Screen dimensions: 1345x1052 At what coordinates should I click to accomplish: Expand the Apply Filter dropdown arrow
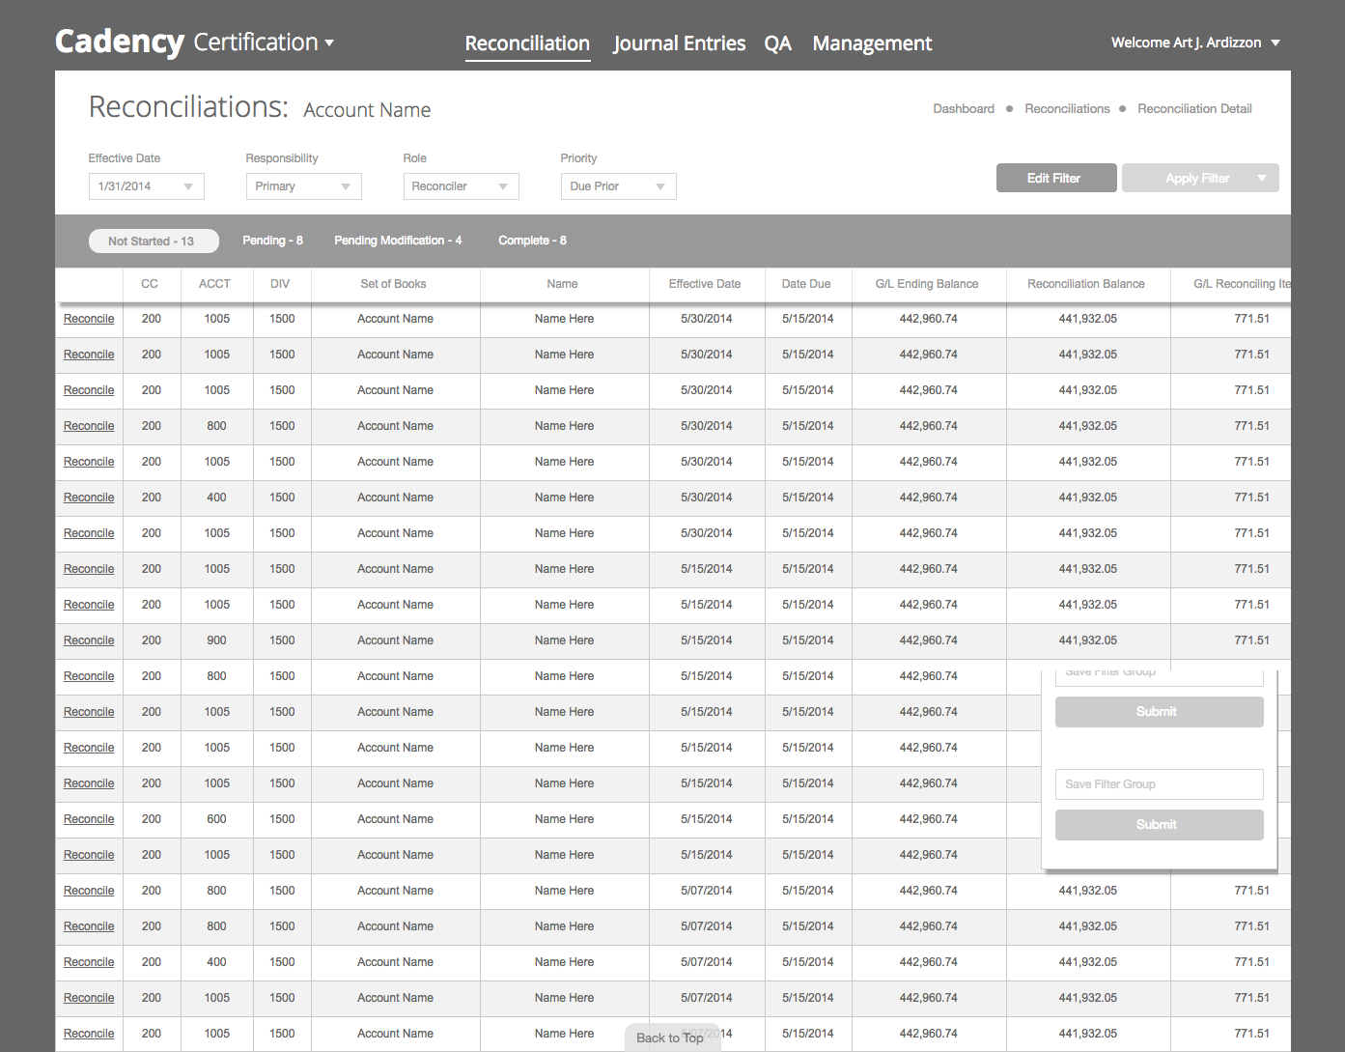click(1262, 178)
